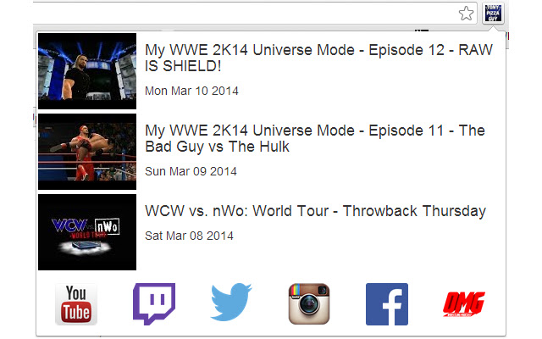Click the date Sun Mar 09 2014
Screen dimensions: 542x339
click(191, 171)
